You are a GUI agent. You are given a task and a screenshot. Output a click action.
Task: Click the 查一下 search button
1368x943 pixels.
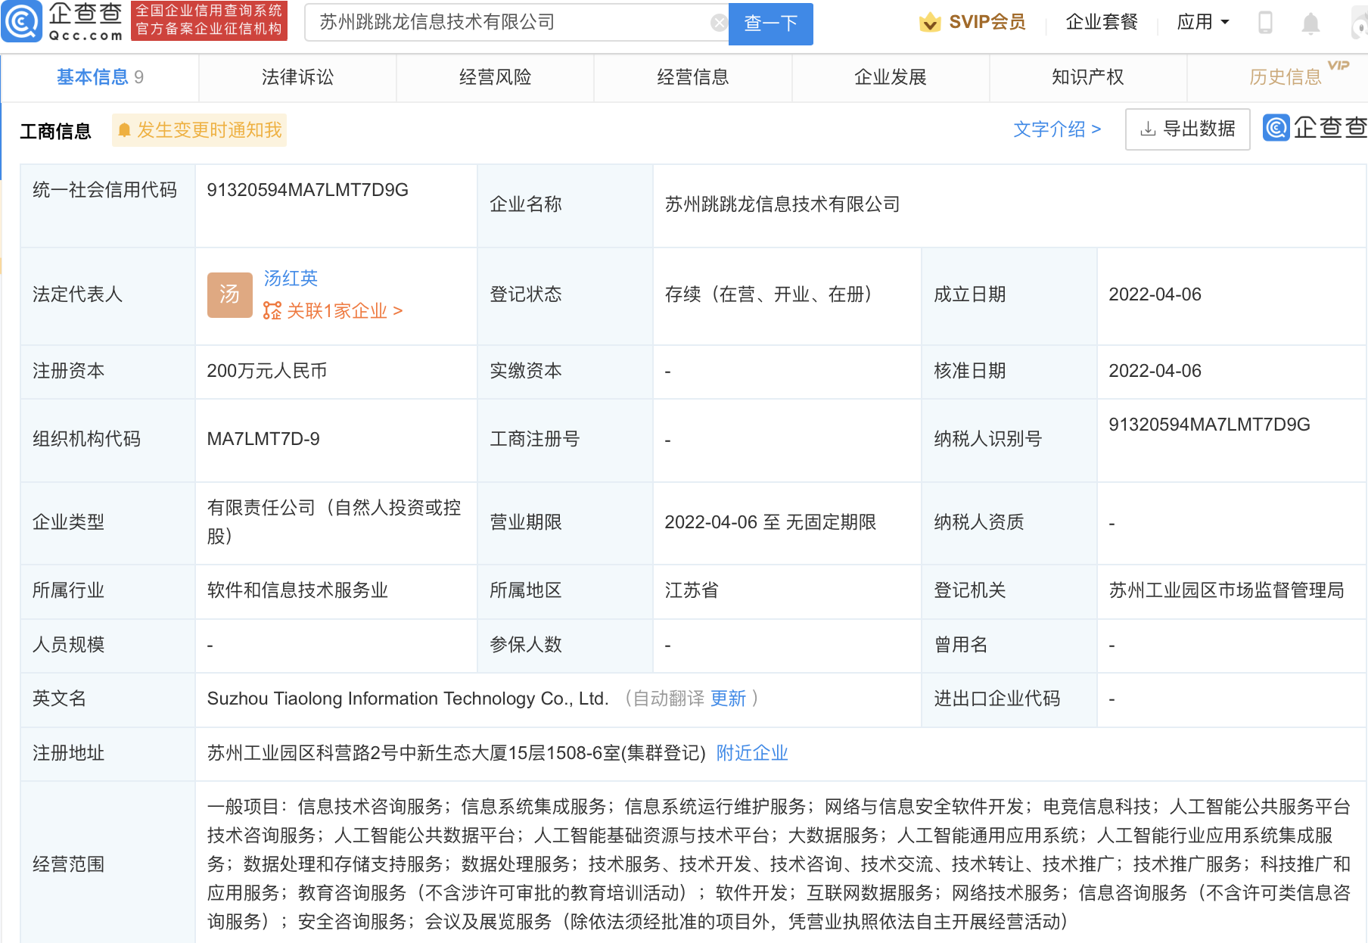pyautogui.click(x=770, y=24)
